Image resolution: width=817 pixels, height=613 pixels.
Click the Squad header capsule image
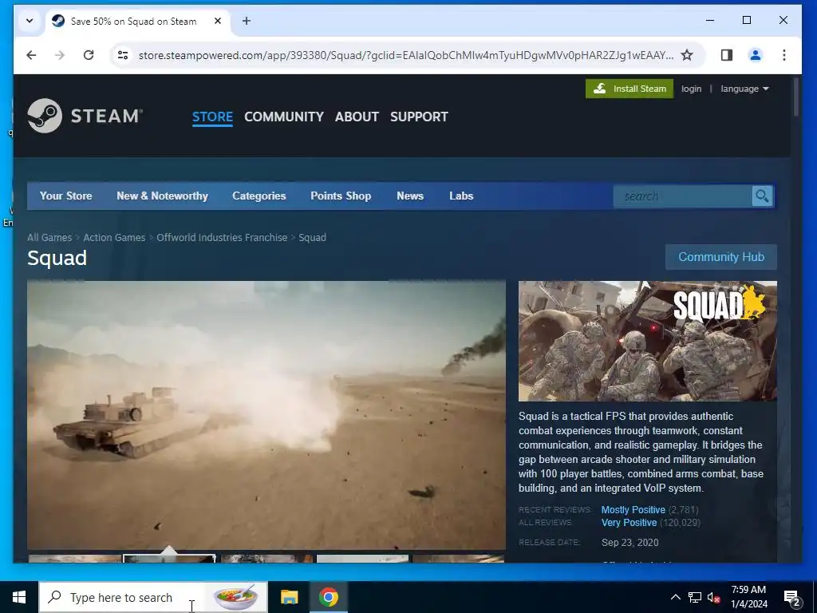coord(648,341)
